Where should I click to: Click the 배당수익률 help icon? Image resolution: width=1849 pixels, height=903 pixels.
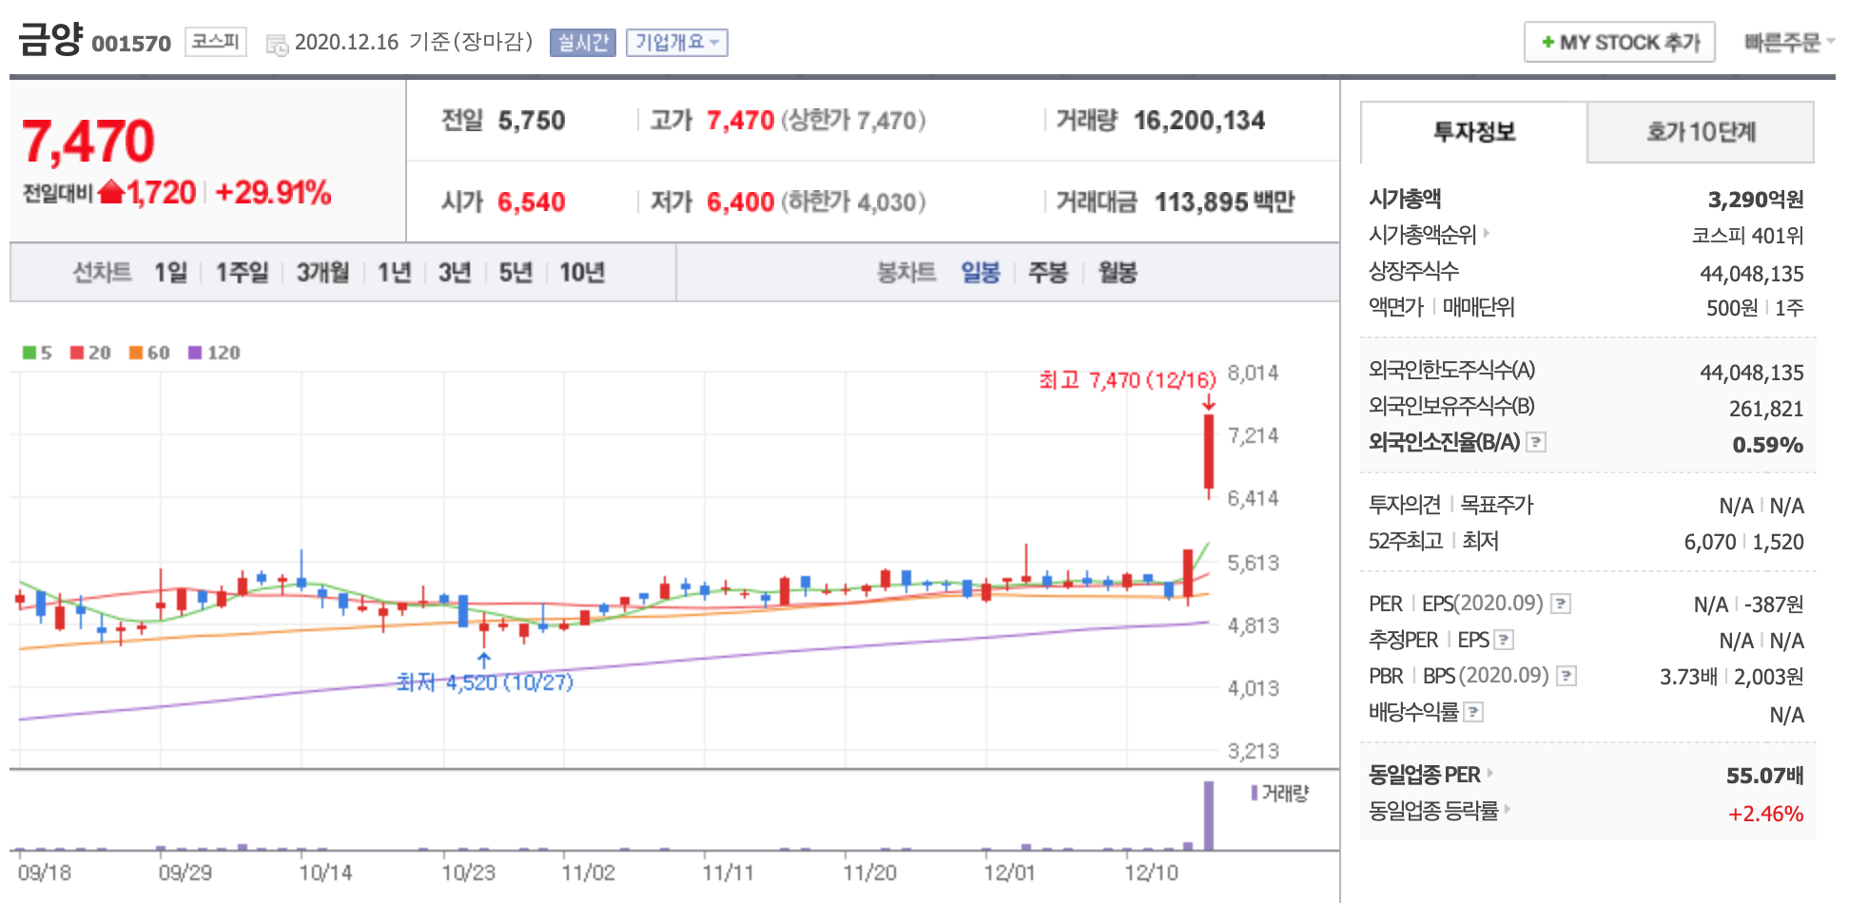pos(1473,712)
